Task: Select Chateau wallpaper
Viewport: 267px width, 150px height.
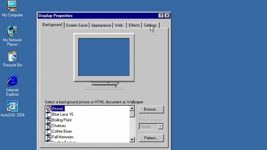Action: coord(59,126)
